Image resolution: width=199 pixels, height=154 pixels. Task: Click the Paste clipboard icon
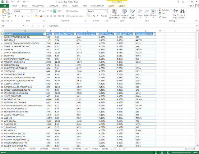4,11
